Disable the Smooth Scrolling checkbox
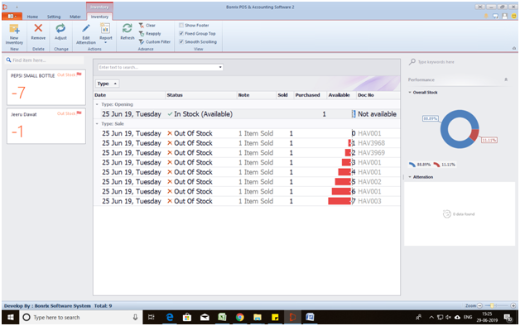Image resolution: width=520 pixels, height=326 pixels. point(181,41)
